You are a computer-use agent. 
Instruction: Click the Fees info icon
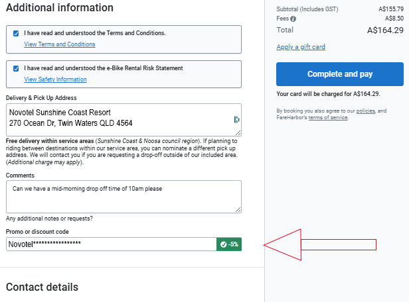(293, 19)
